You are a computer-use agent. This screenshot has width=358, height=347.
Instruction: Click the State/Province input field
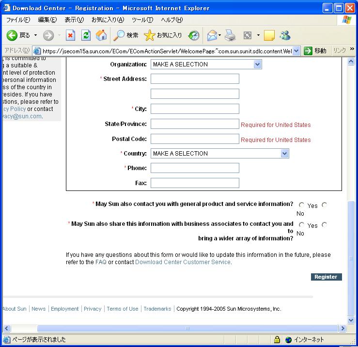195,124
